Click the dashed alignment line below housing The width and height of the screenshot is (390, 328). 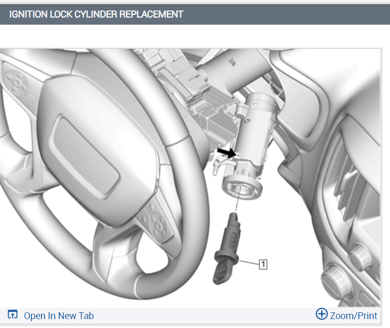(236, 199)
